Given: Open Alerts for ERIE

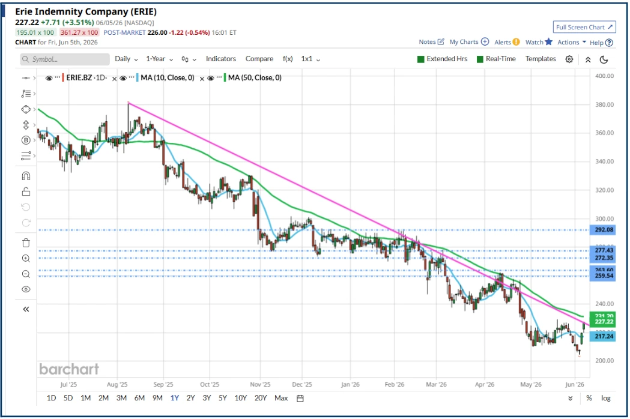Looking at the screenshot, I should pyautogui.click(x=507, y=42).
